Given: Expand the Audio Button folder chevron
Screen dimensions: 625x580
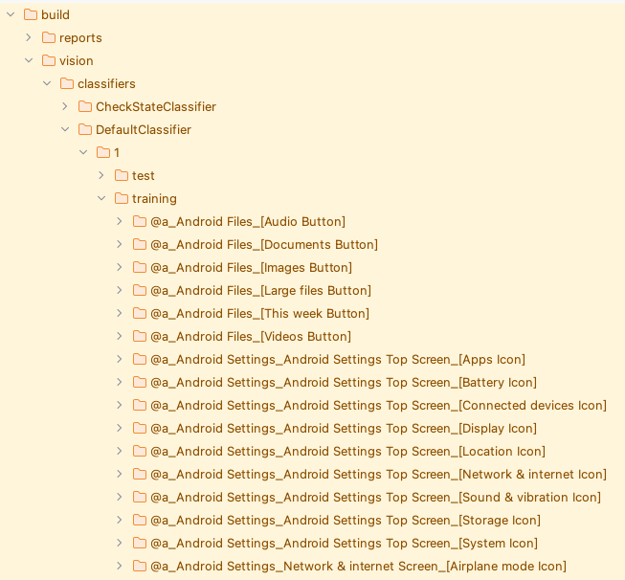Looking at the screenshot, I should (x=120, y=221).
